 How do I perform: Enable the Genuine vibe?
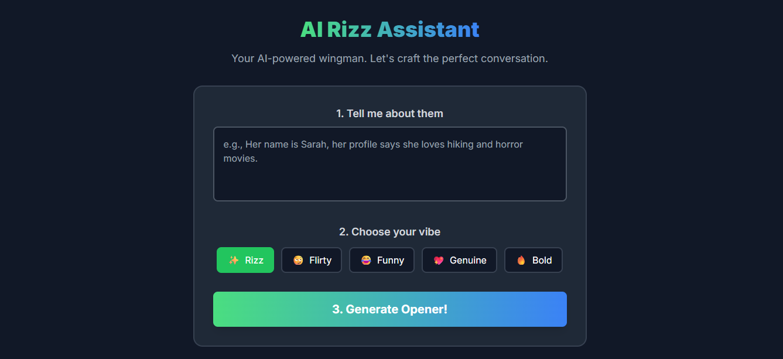click(459, 259)
